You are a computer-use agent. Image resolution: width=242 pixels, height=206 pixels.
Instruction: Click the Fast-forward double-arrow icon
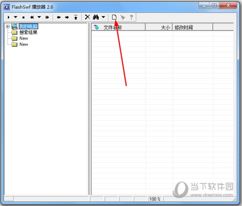tap(47, 17)
